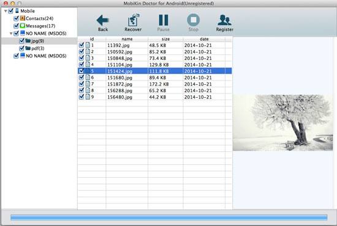Uncheck the Mobile root checkbox
The height and width of the screenshot is (226, 337).
point(11,11)
